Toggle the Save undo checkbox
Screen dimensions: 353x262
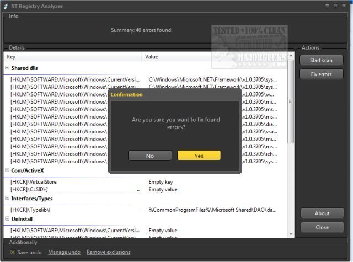13,252
